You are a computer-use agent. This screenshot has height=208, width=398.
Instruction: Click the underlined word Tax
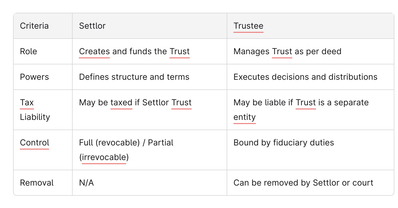coord(27,102)
